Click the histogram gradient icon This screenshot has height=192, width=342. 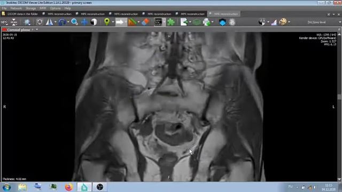point(274,22)
